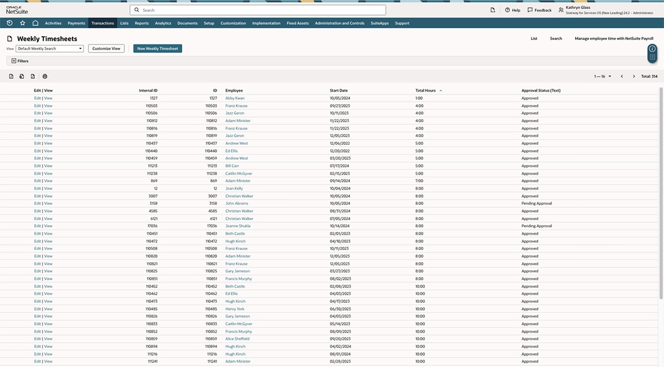Click the Help question mark icon

point(508,10)
